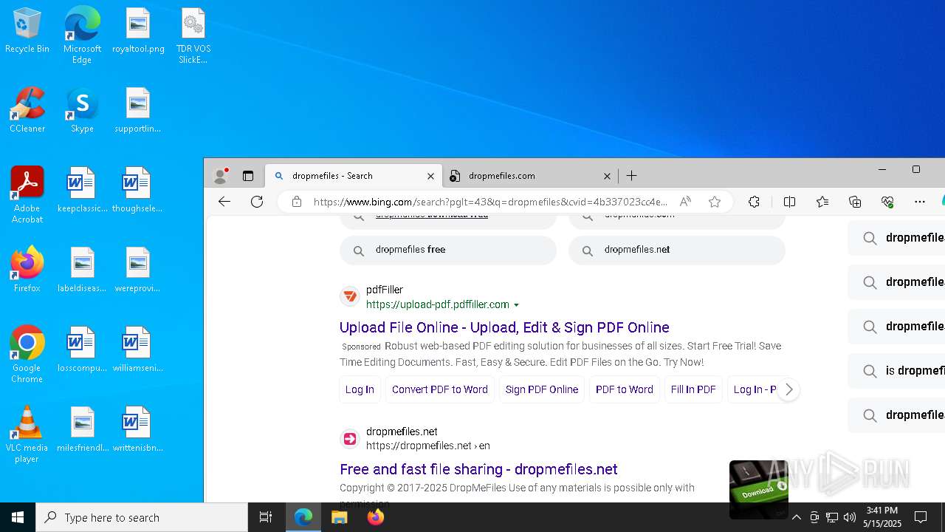Click the pdfFiller Log In sitelink

360,389
